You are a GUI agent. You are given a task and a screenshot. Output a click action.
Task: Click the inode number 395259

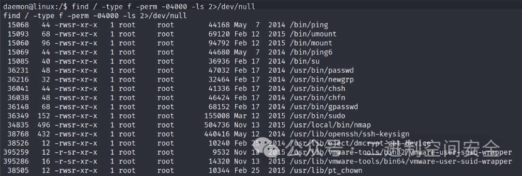[16, 152]
